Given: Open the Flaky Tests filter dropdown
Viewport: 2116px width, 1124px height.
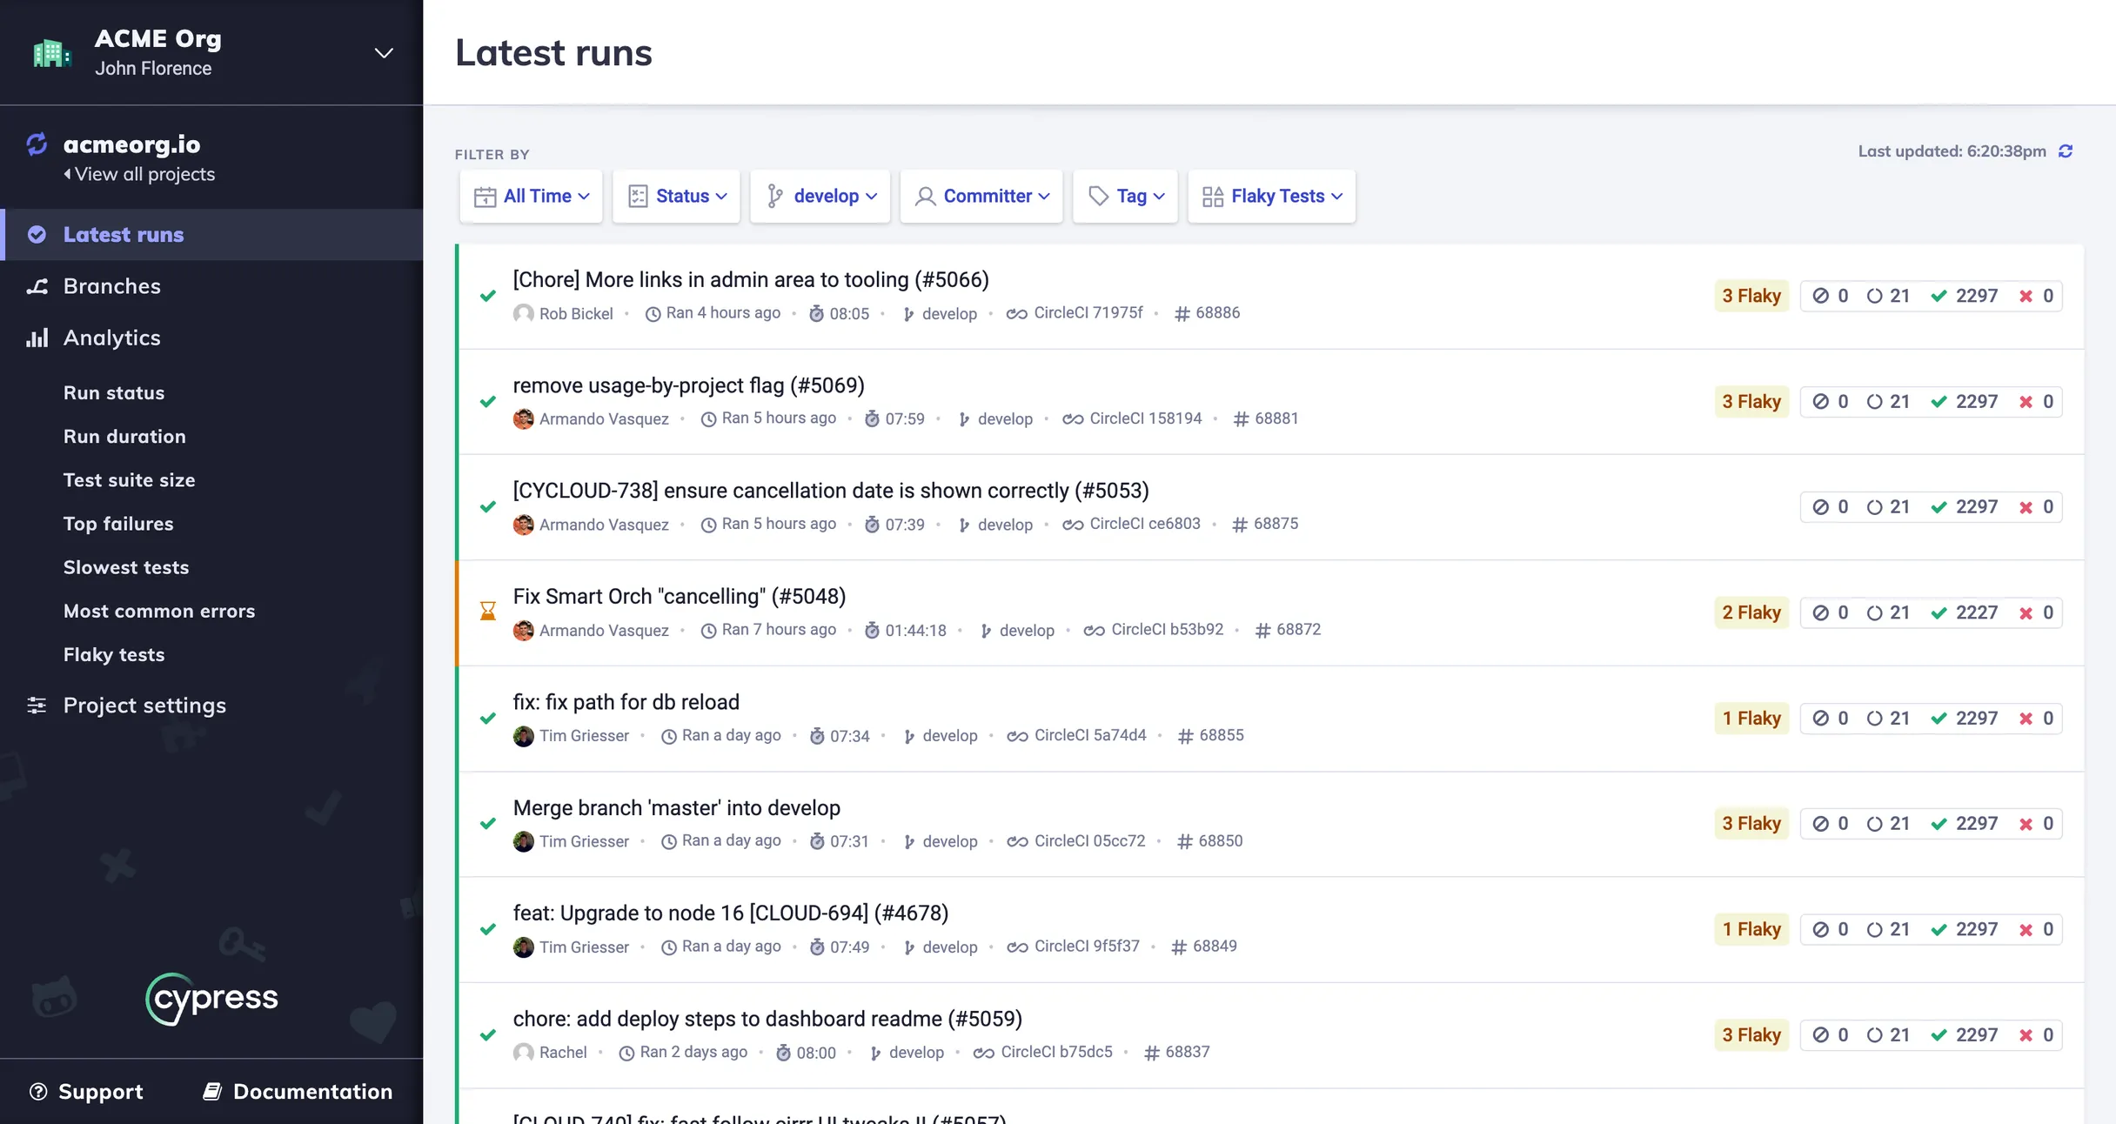Looking at the screenshot, I should [1272, 197].
